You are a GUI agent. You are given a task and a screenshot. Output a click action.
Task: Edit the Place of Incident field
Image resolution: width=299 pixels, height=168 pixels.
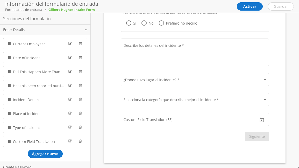click(70, 113)
